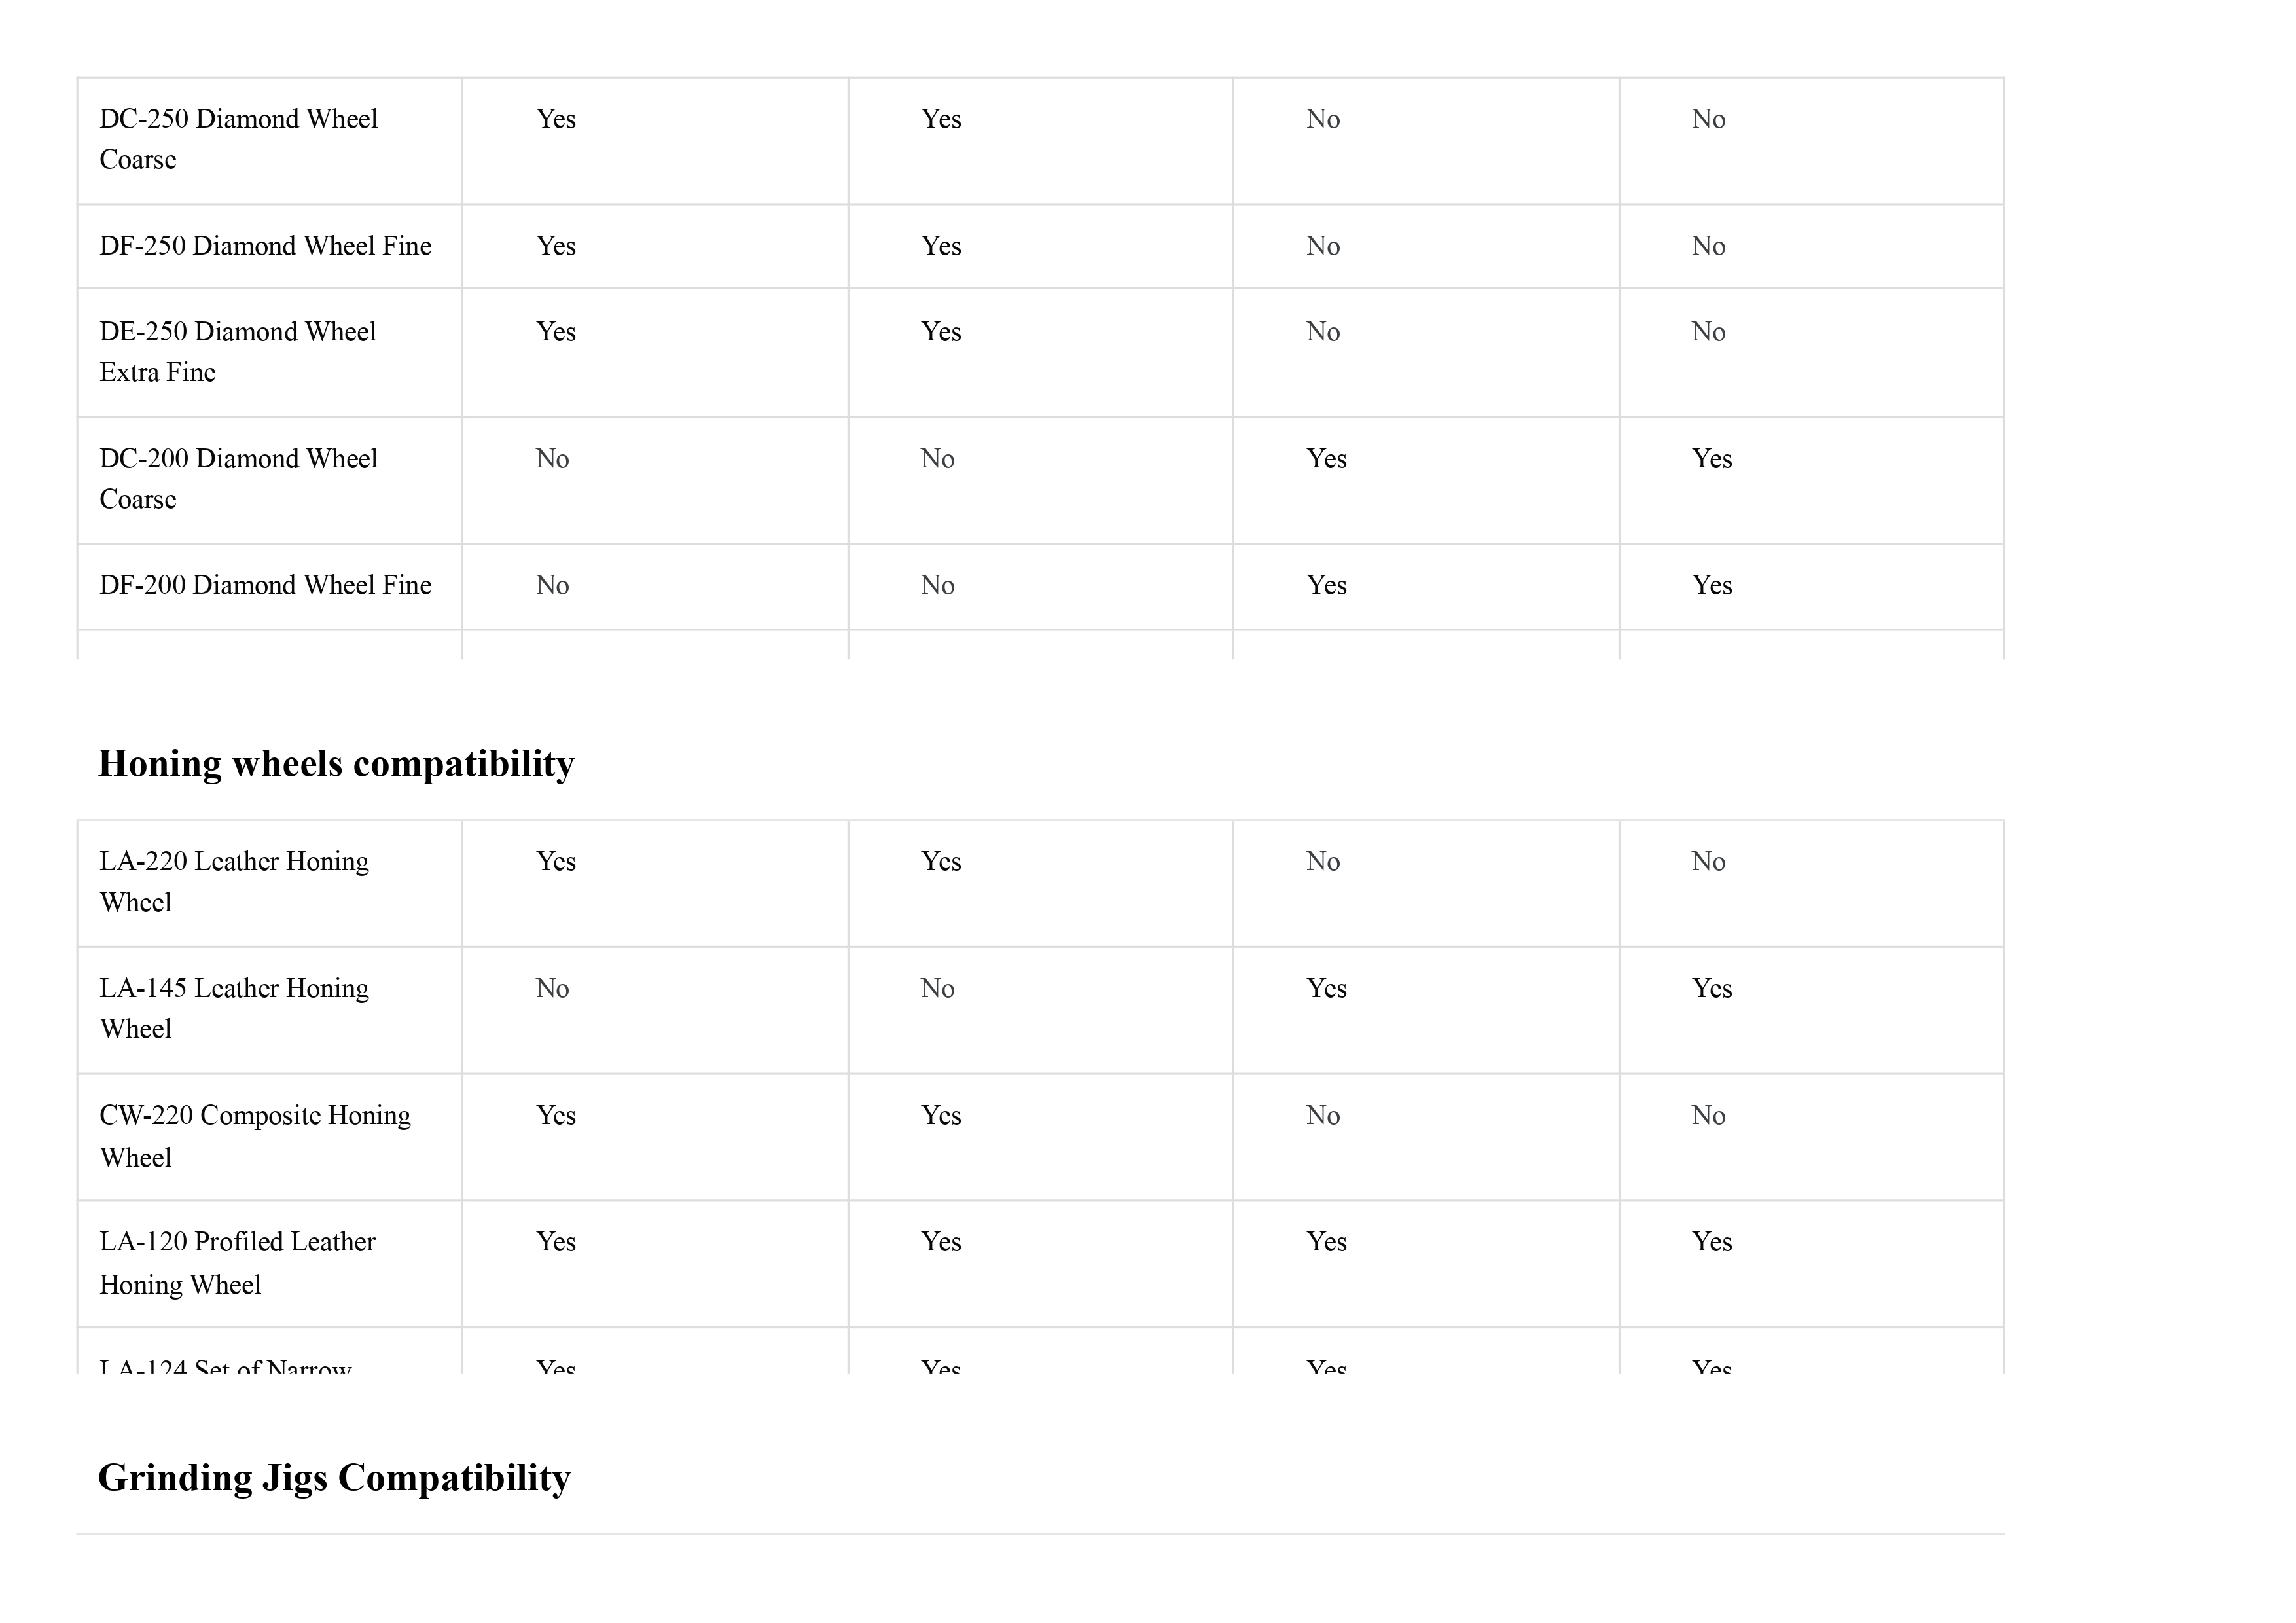Select the last "Yes" in the LA-120 row
This screenshot has width=2296, height=1623.
click(x=1711, y=1242)
